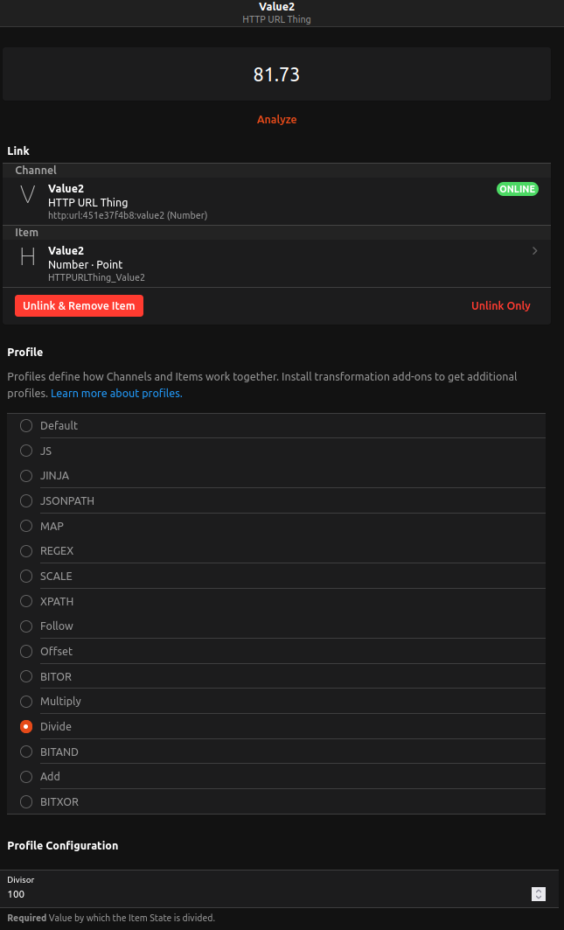Select the Default profile radio button

click(x=26, y=426)
